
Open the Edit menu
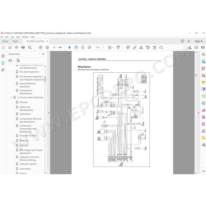click(7, 37)
